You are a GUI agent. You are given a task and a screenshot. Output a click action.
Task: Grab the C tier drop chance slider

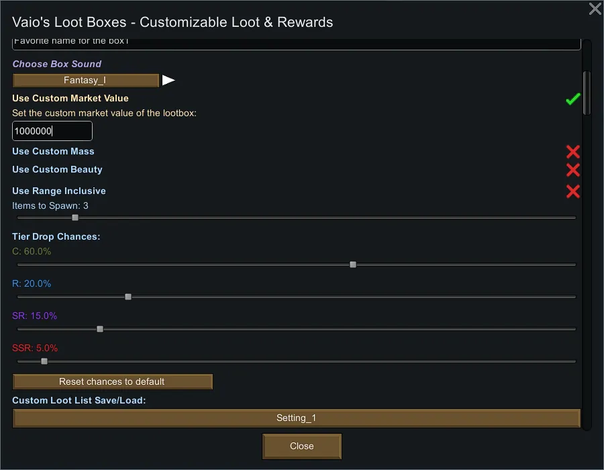click(x=353, y=265)
